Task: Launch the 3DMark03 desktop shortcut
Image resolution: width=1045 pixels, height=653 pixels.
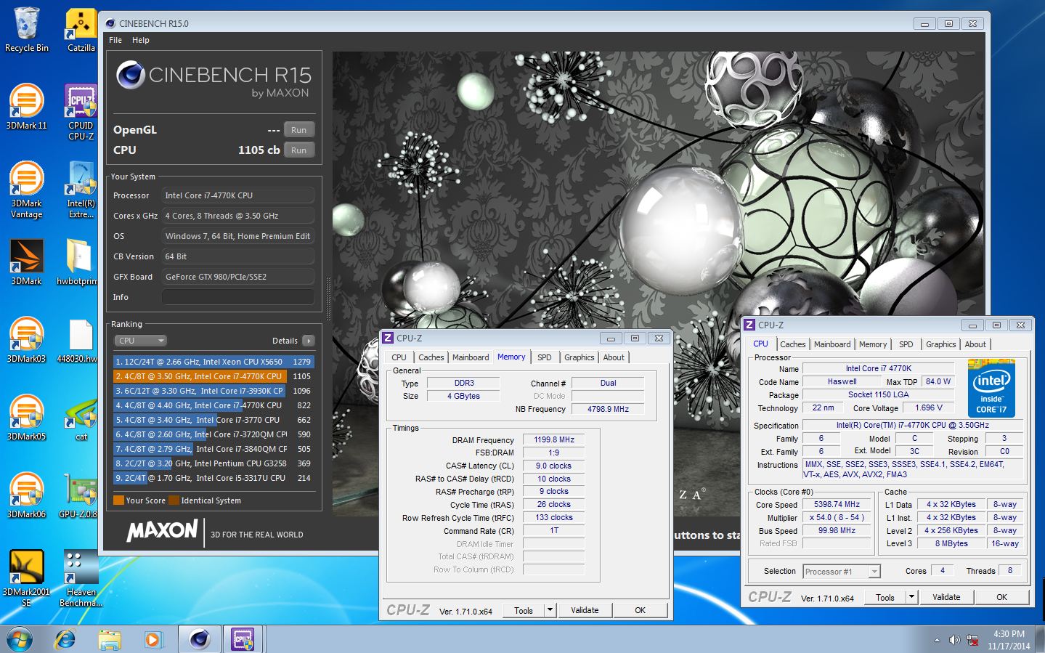Action: click(x=26, y=340)
